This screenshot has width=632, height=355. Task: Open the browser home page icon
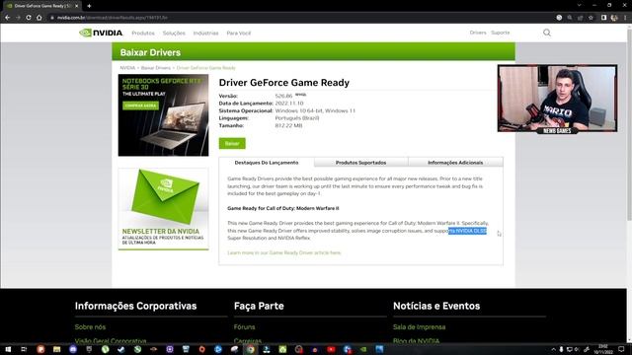39,18
